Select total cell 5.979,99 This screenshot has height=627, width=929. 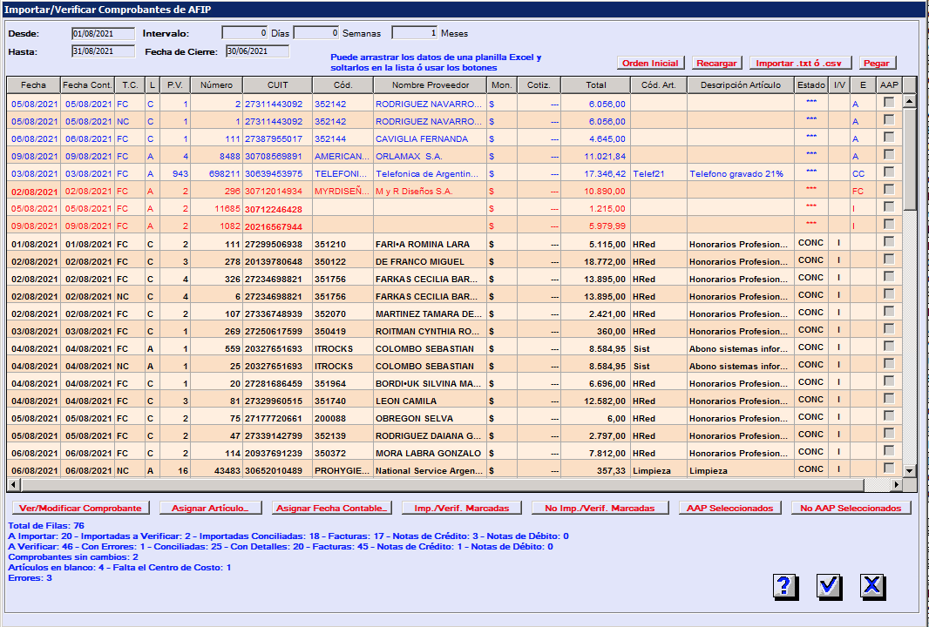coord(596,226)
